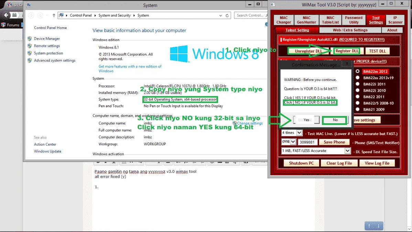Click No in the confirmation dialog
Viewport: 412px width, 232px height.
click(335, 120)
